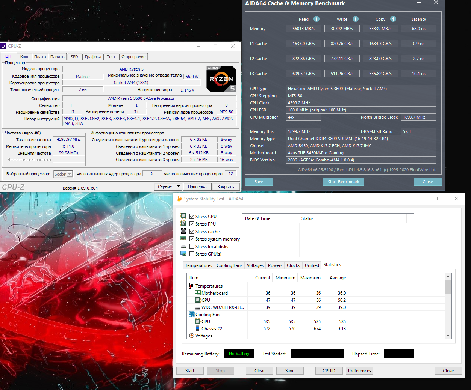Click Start in System Stability Test
The image size is (471, 390).
[x=190, y=371]
